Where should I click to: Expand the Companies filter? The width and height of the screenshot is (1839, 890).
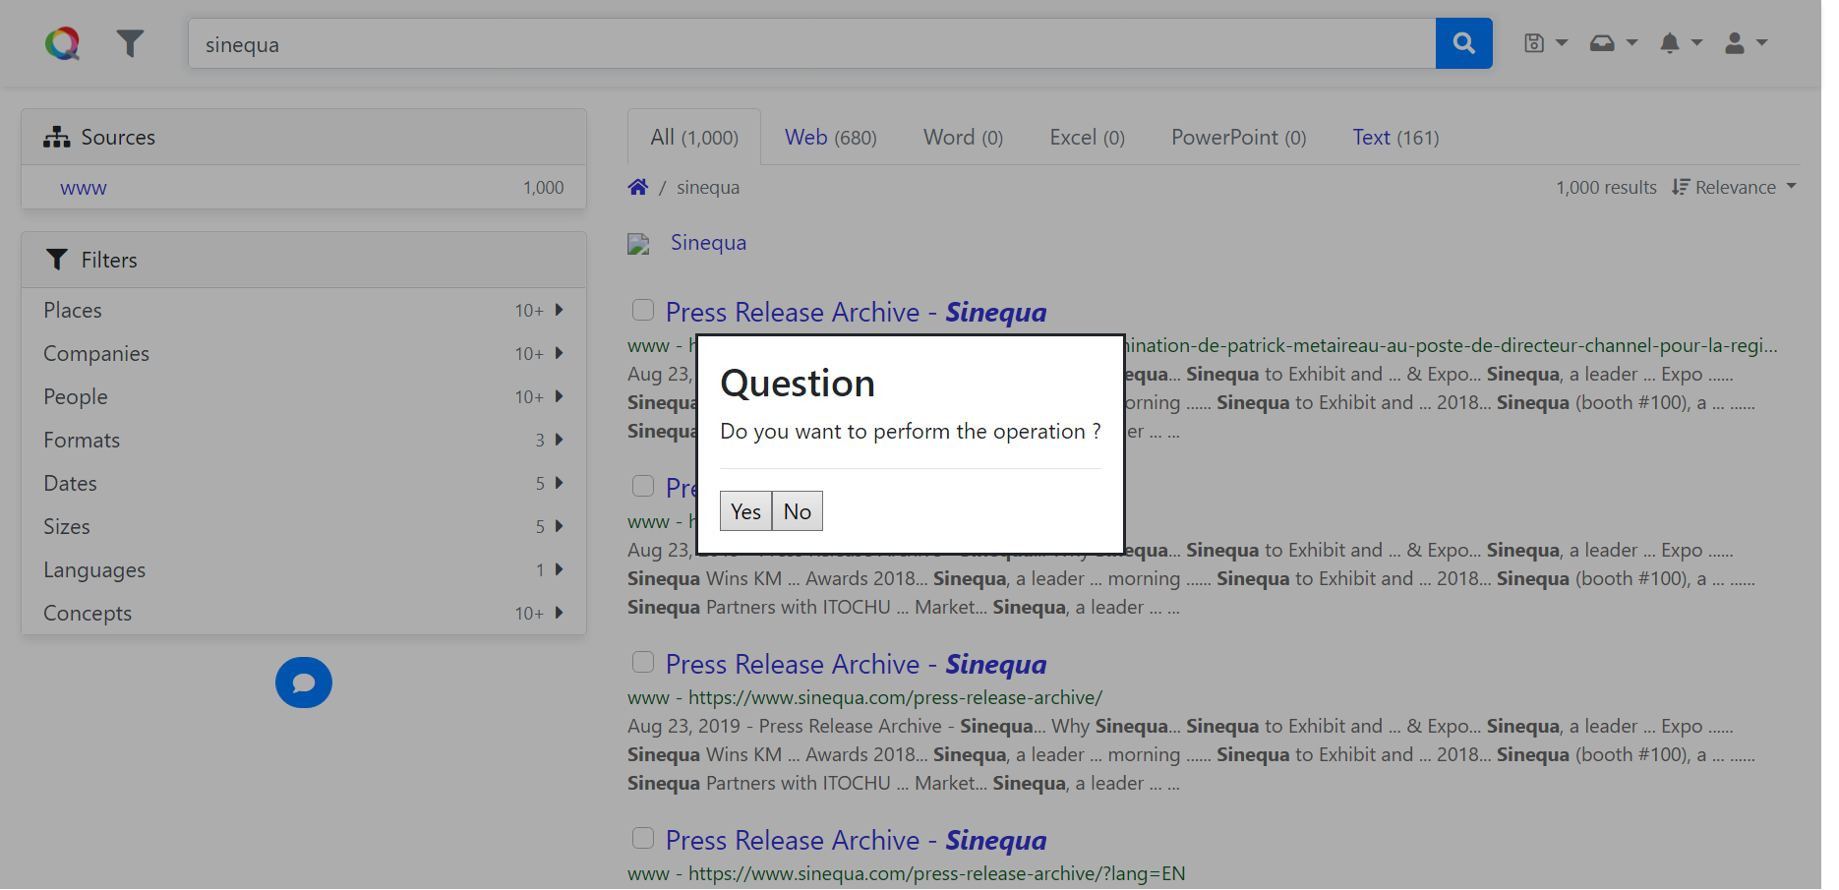click(x=304, y=353)
